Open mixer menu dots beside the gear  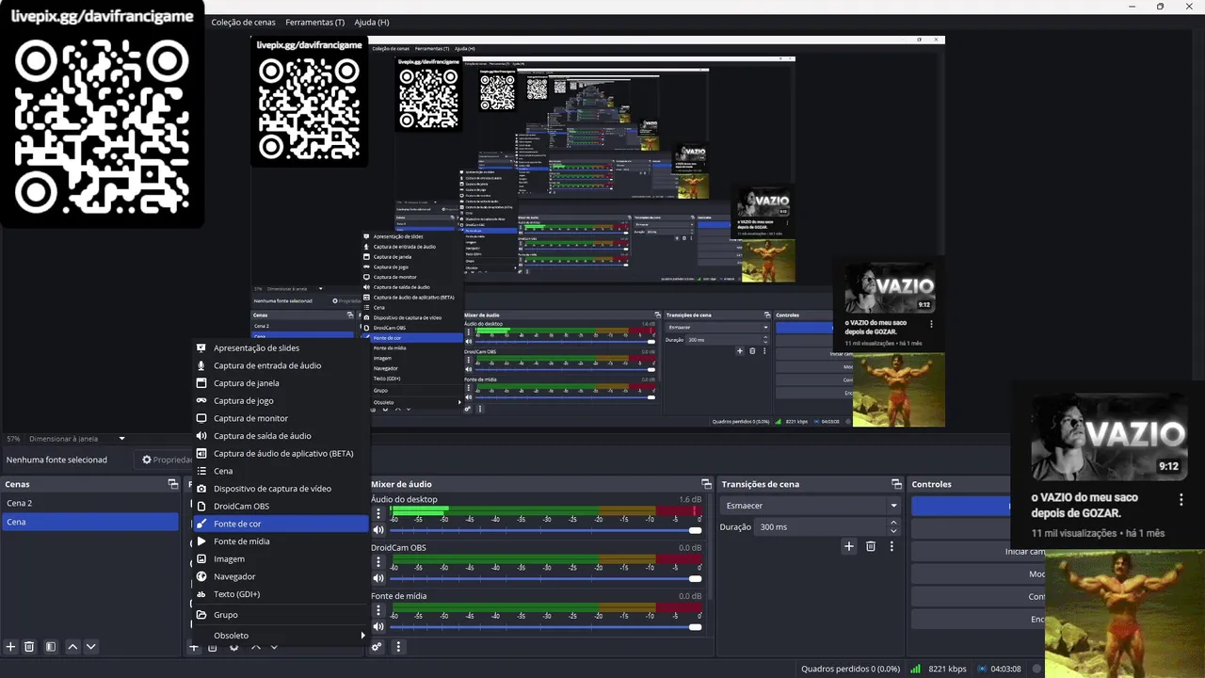(x=398, y=647)
